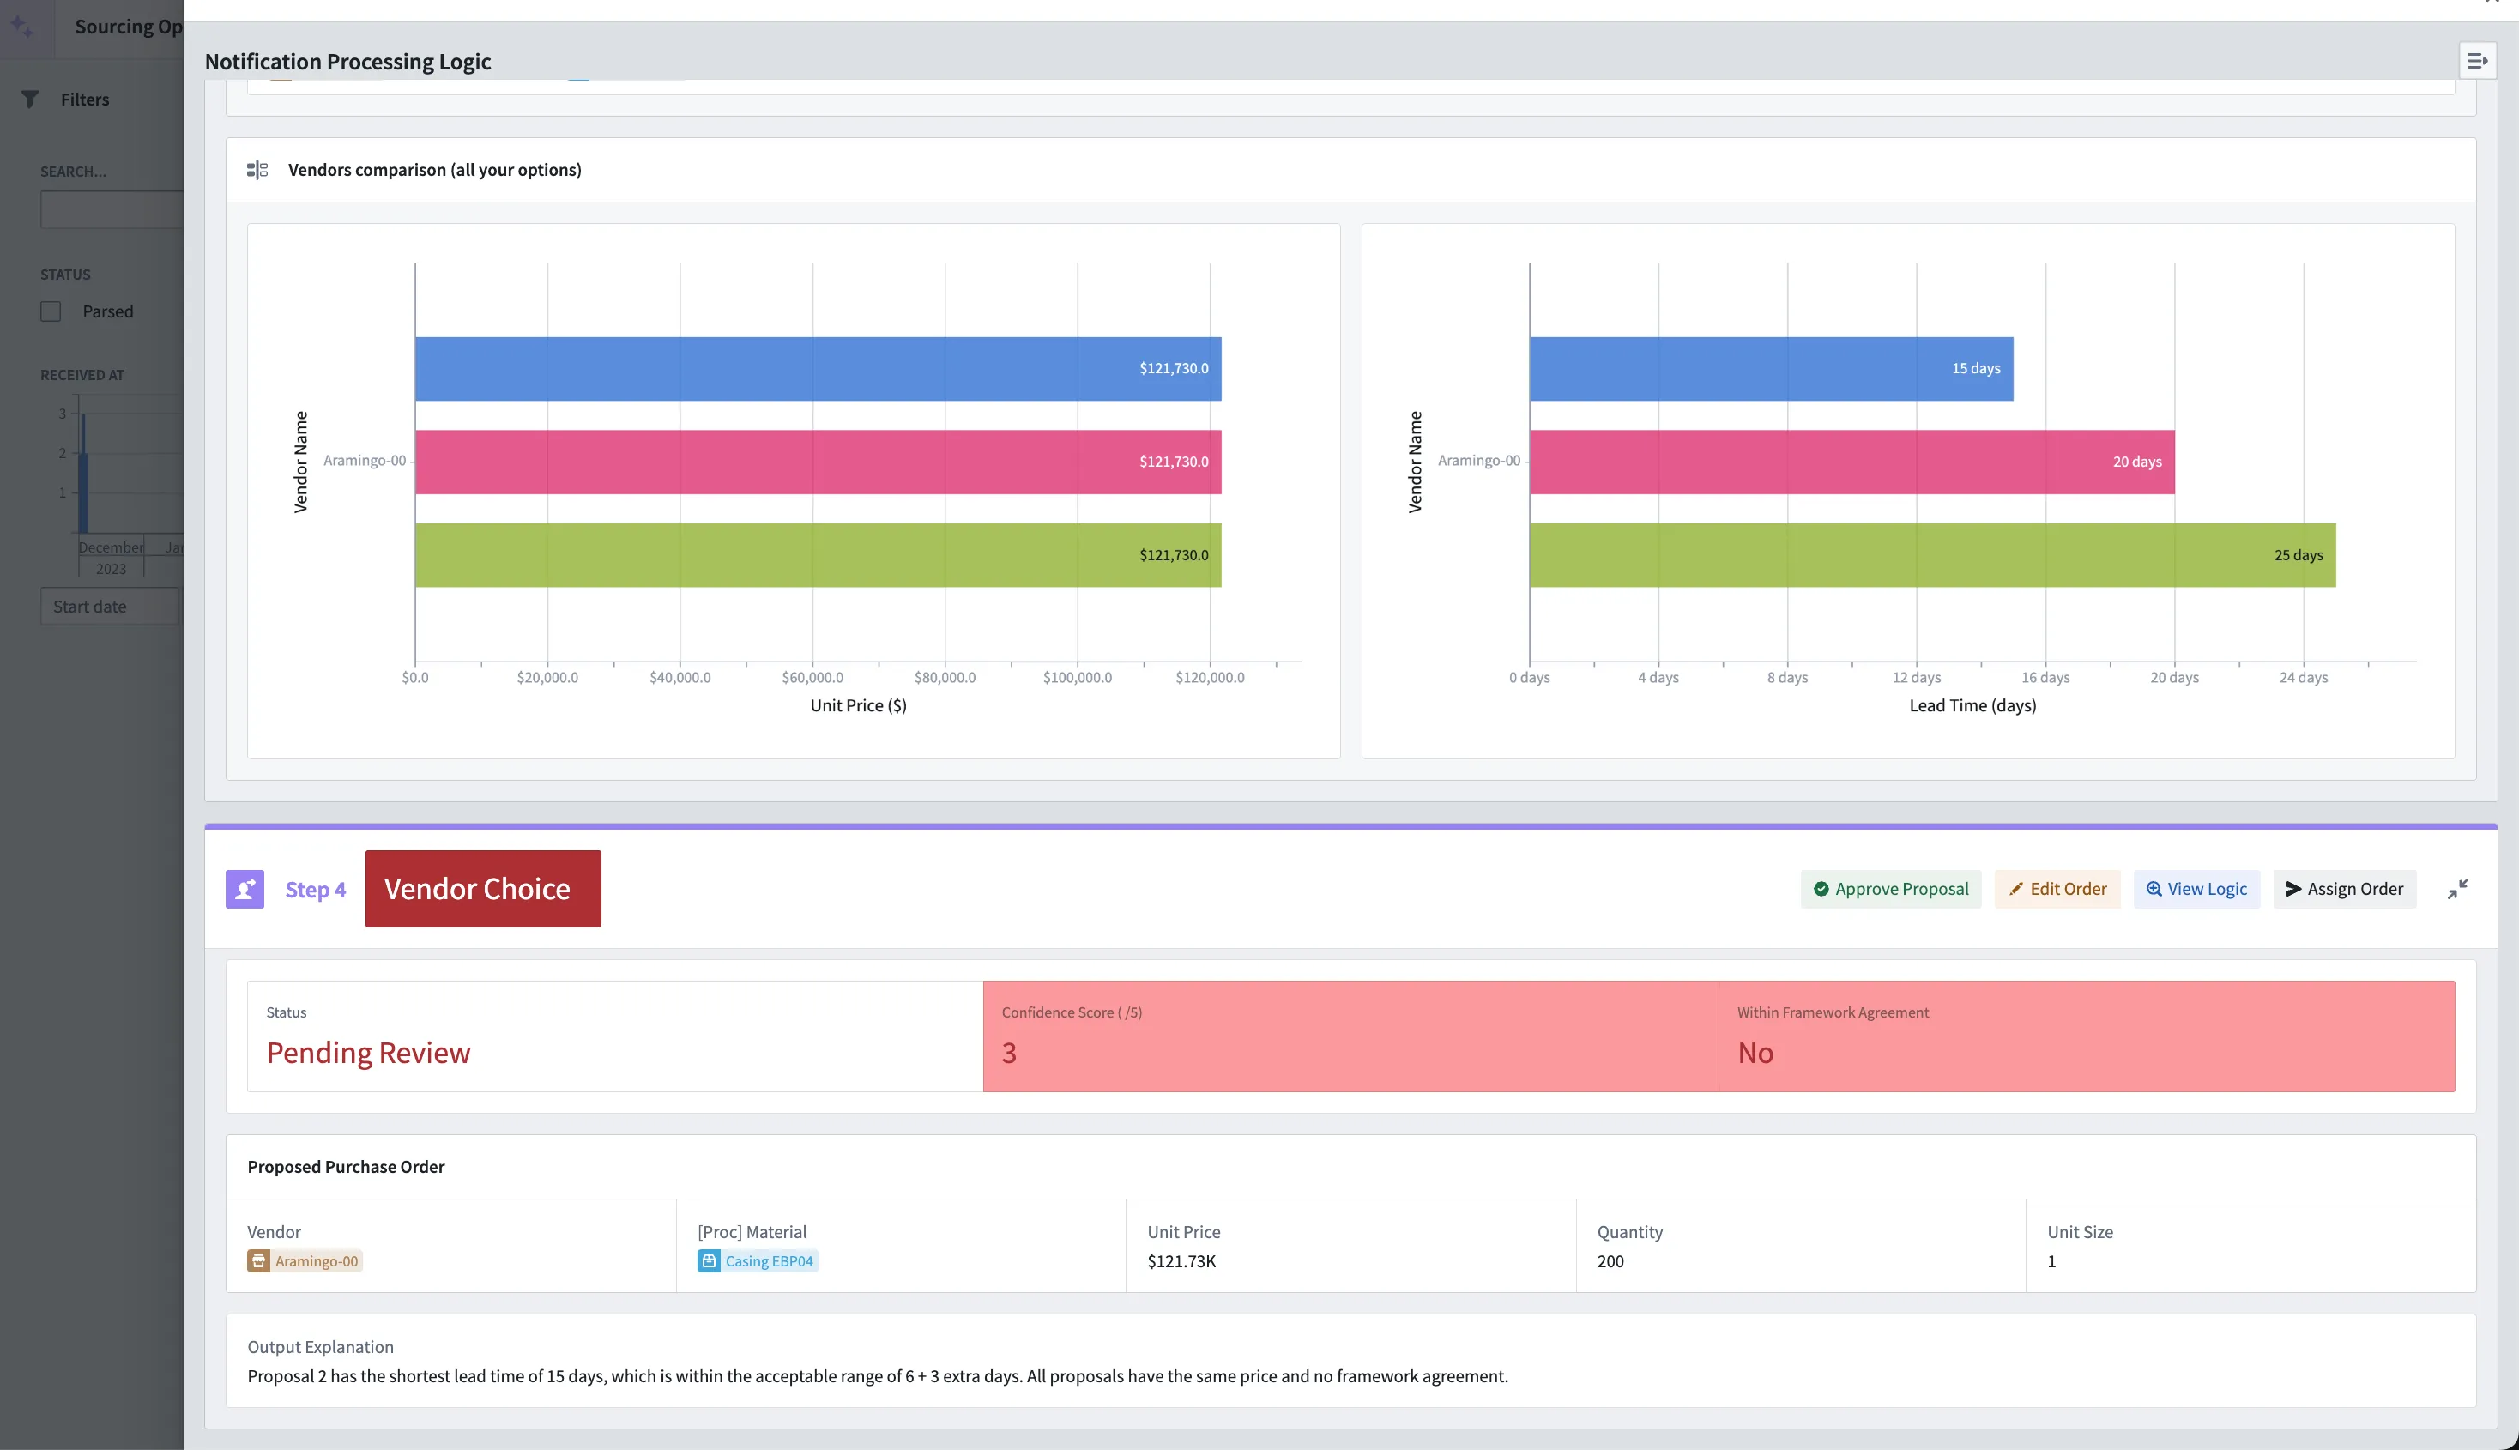
Task: Click the Confidence Score value 3
Action: tap(1009, 1053)
